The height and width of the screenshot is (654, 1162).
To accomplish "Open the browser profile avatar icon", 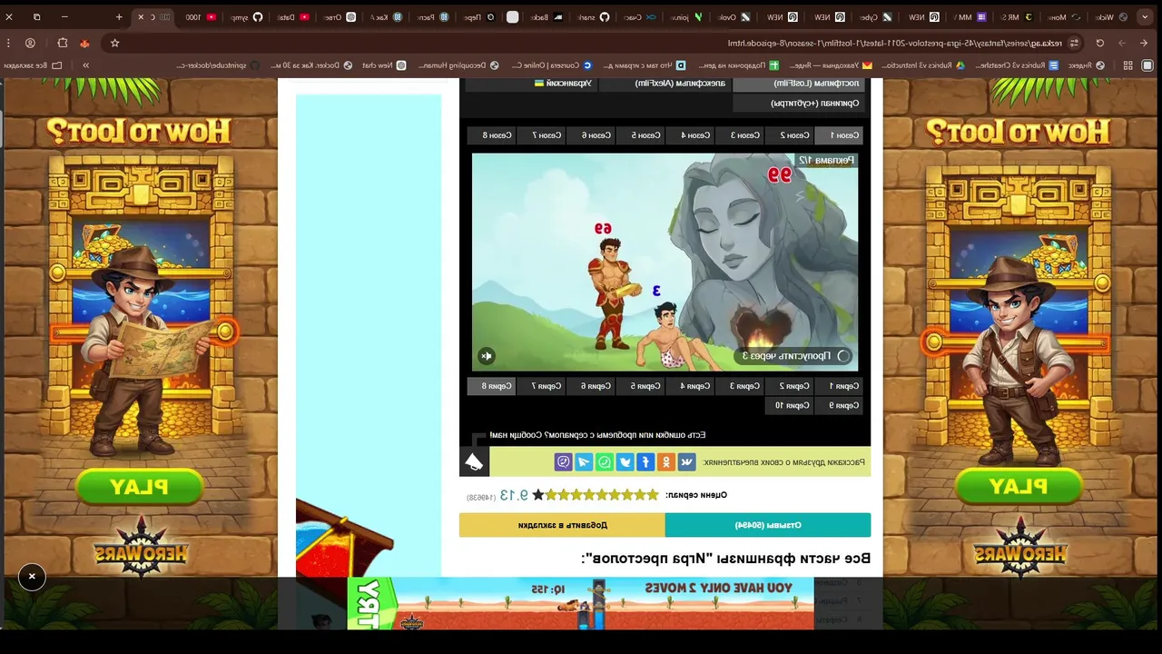I will pos(30,43).
